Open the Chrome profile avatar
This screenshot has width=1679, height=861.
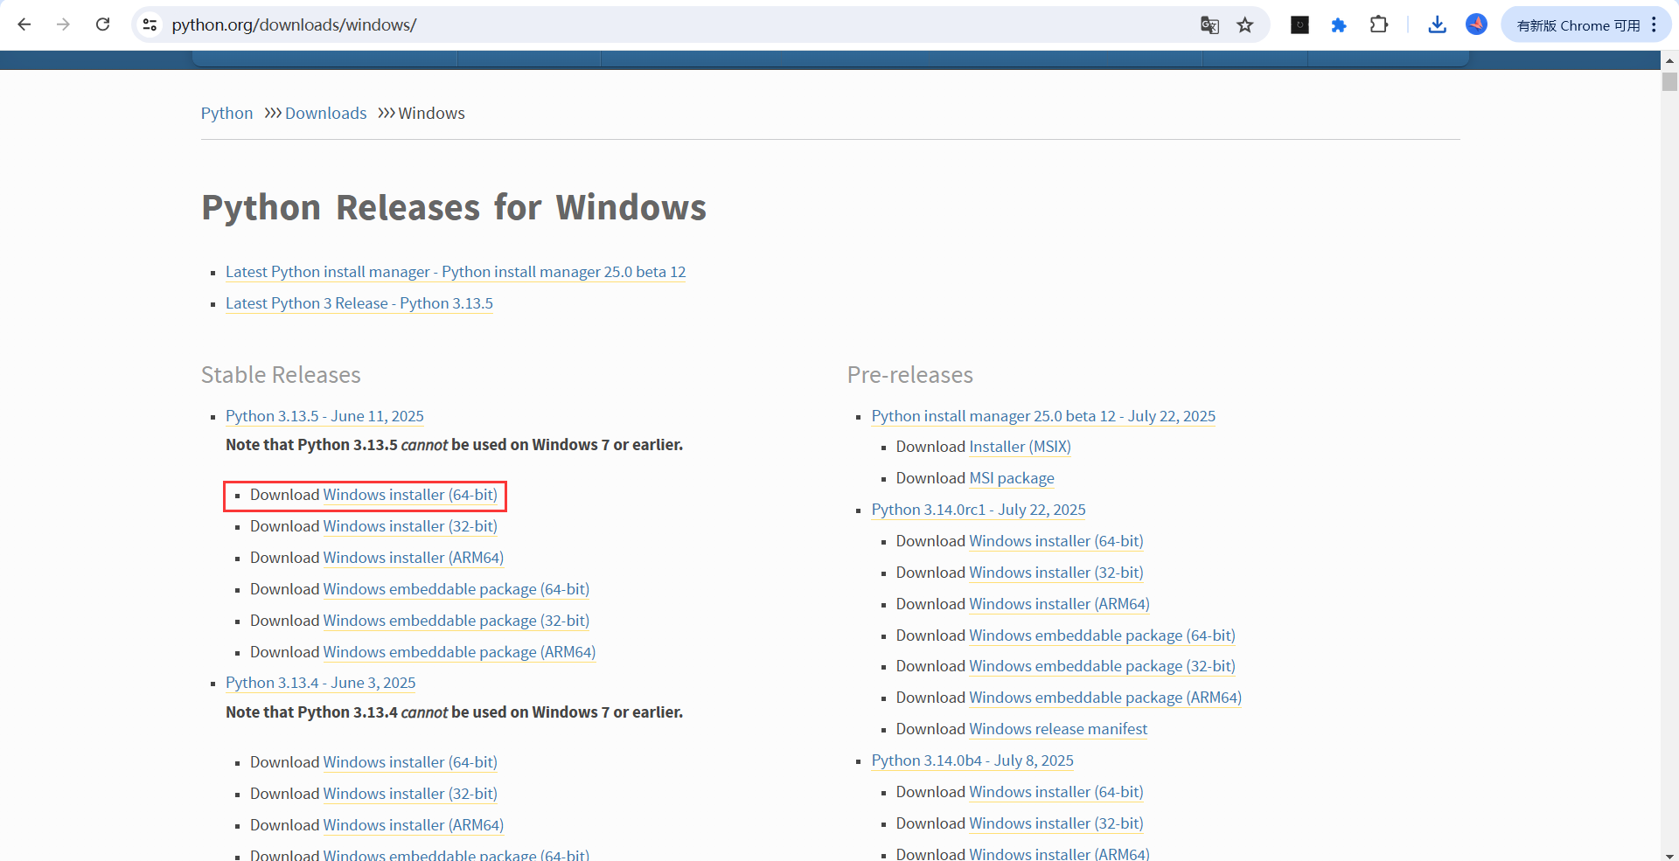pyautogui.click(x=1477, y=24)
